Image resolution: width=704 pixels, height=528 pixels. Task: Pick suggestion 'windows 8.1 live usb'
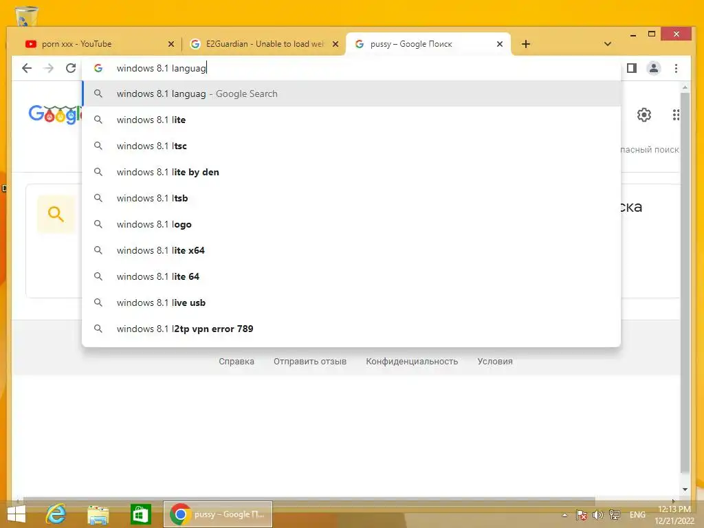click(x=351, y=302)
